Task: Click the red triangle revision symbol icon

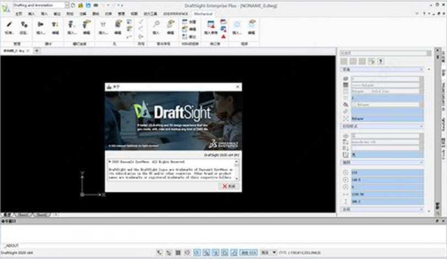Action: tap(224, 37)
